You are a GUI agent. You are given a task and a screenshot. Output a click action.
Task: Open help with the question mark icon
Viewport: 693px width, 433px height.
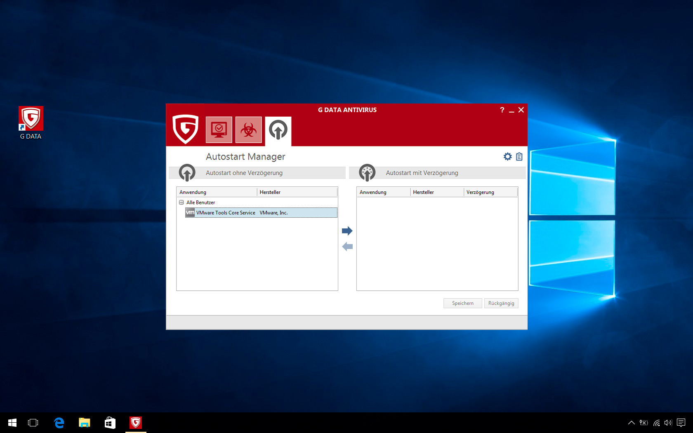tap(502, 110)
